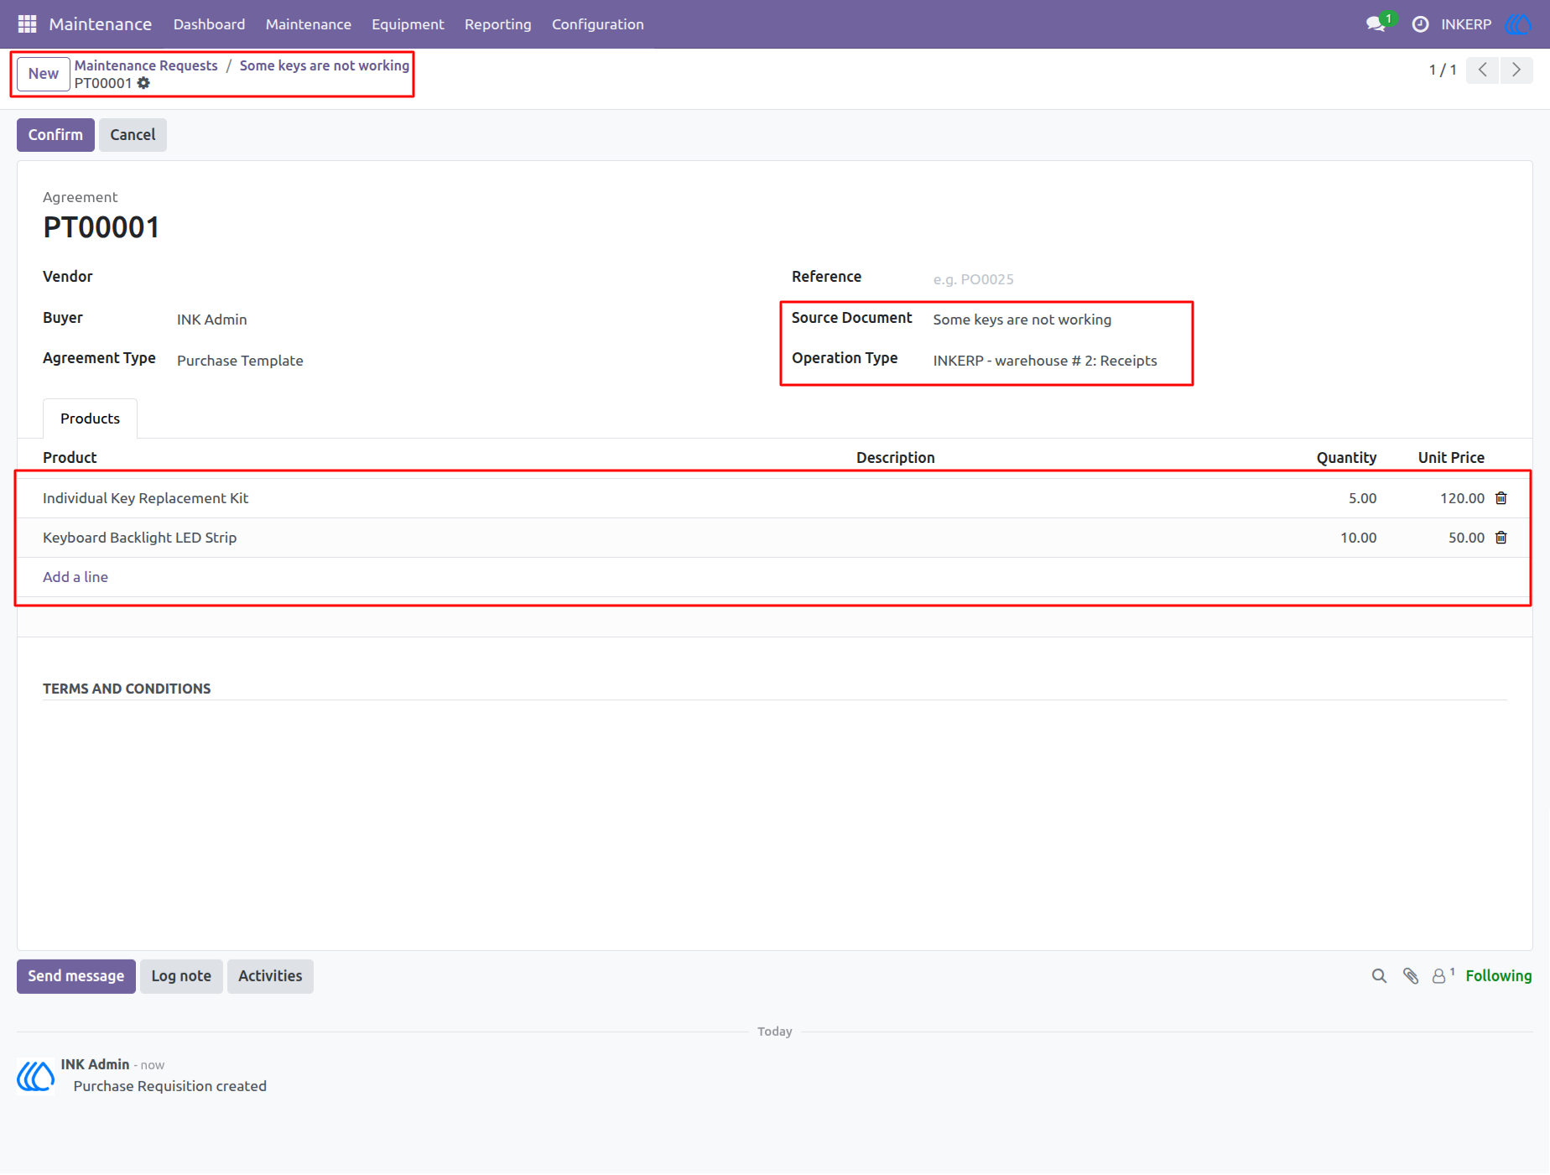Delete the Keyboard Backlight LED Strip line

[1501, 538]
